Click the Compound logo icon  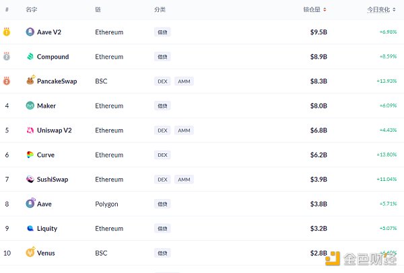click(30, 56)
